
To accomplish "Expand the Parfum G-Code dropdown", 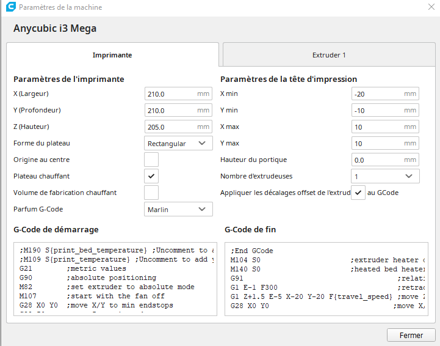I will point(178,210).
